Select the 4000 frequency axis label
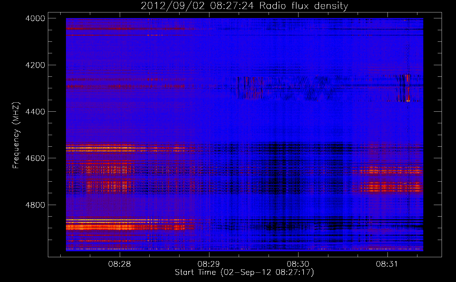This screenshot has width=456, height=282. tap(35, 18)
